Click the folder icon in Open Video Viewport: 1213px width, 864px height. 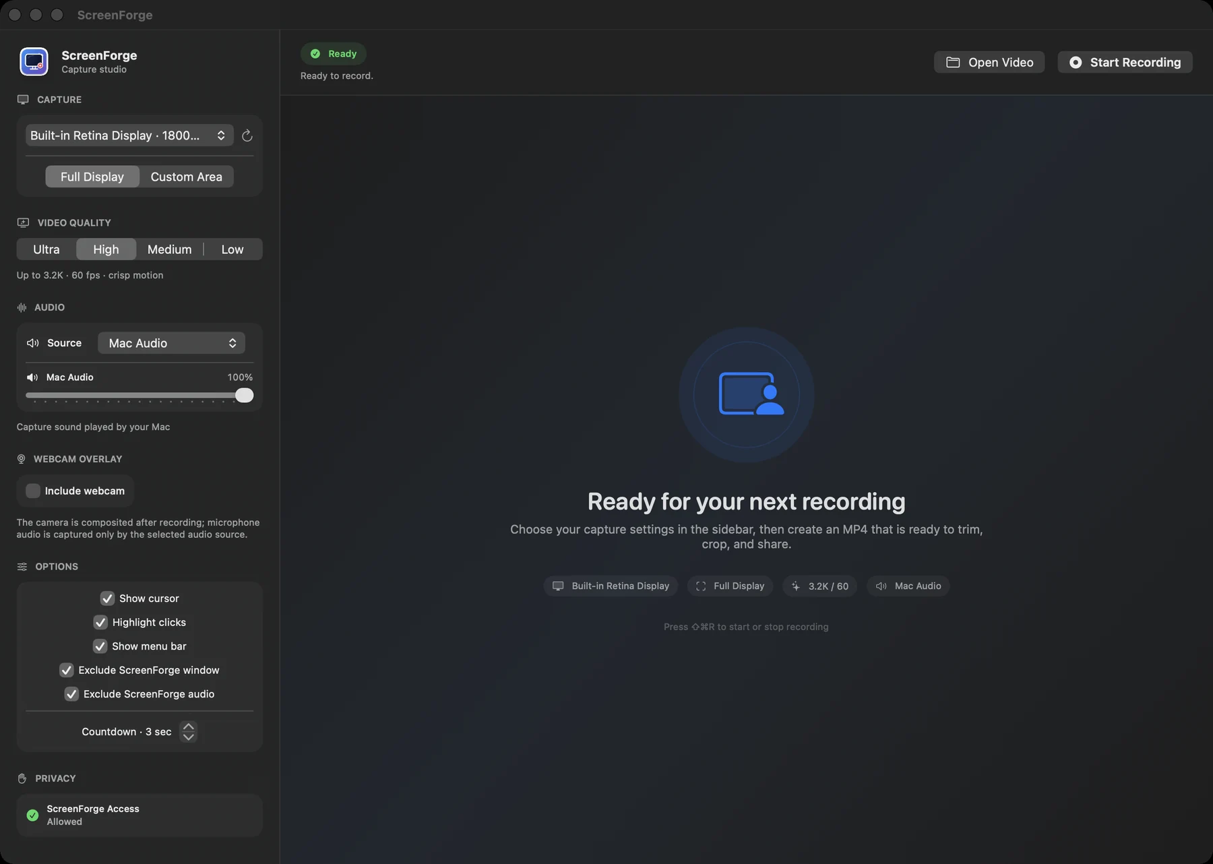tap(953, 62)
